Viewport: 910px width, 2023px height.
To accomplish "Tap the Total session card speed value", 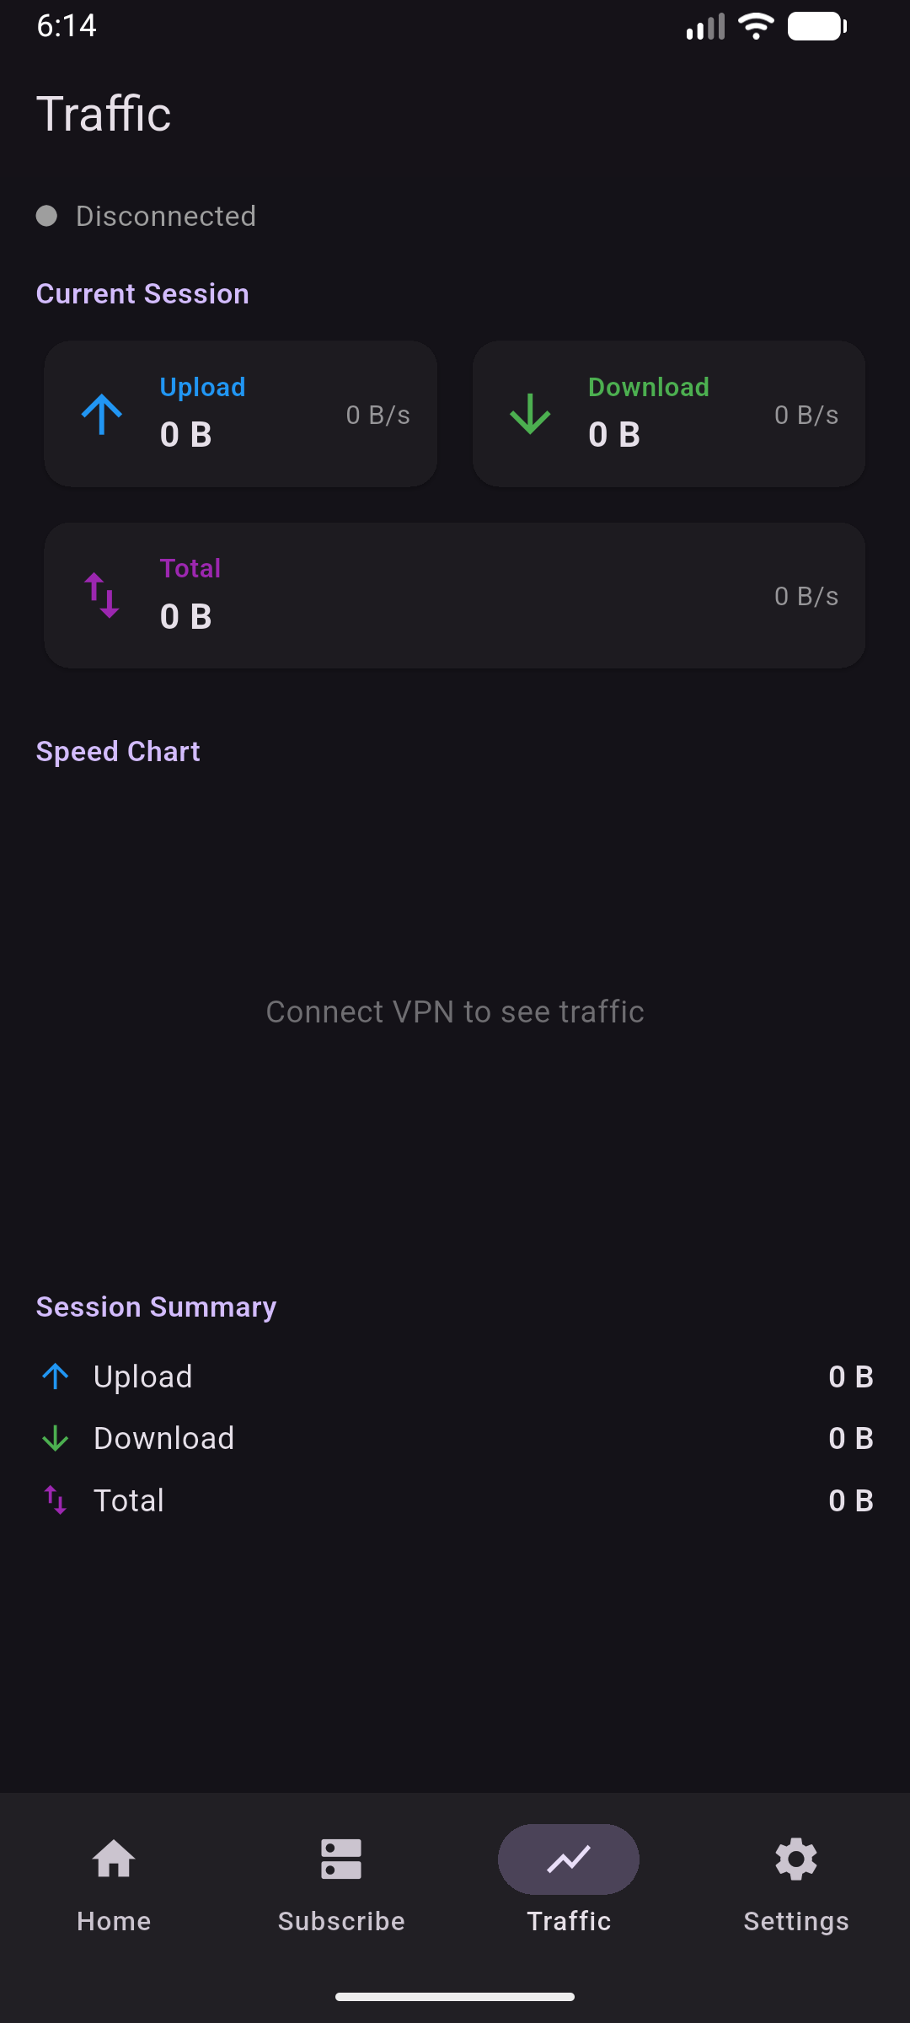I will [x=806, y=596].
